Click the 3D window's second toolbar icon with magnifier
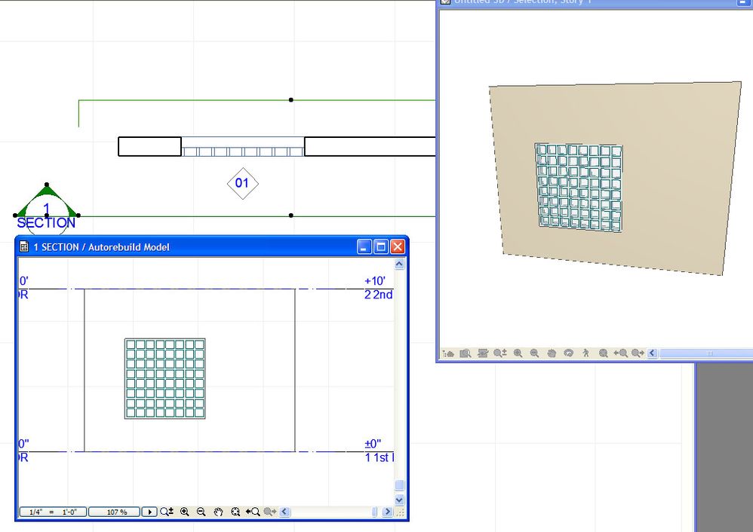 click(465, 353)
